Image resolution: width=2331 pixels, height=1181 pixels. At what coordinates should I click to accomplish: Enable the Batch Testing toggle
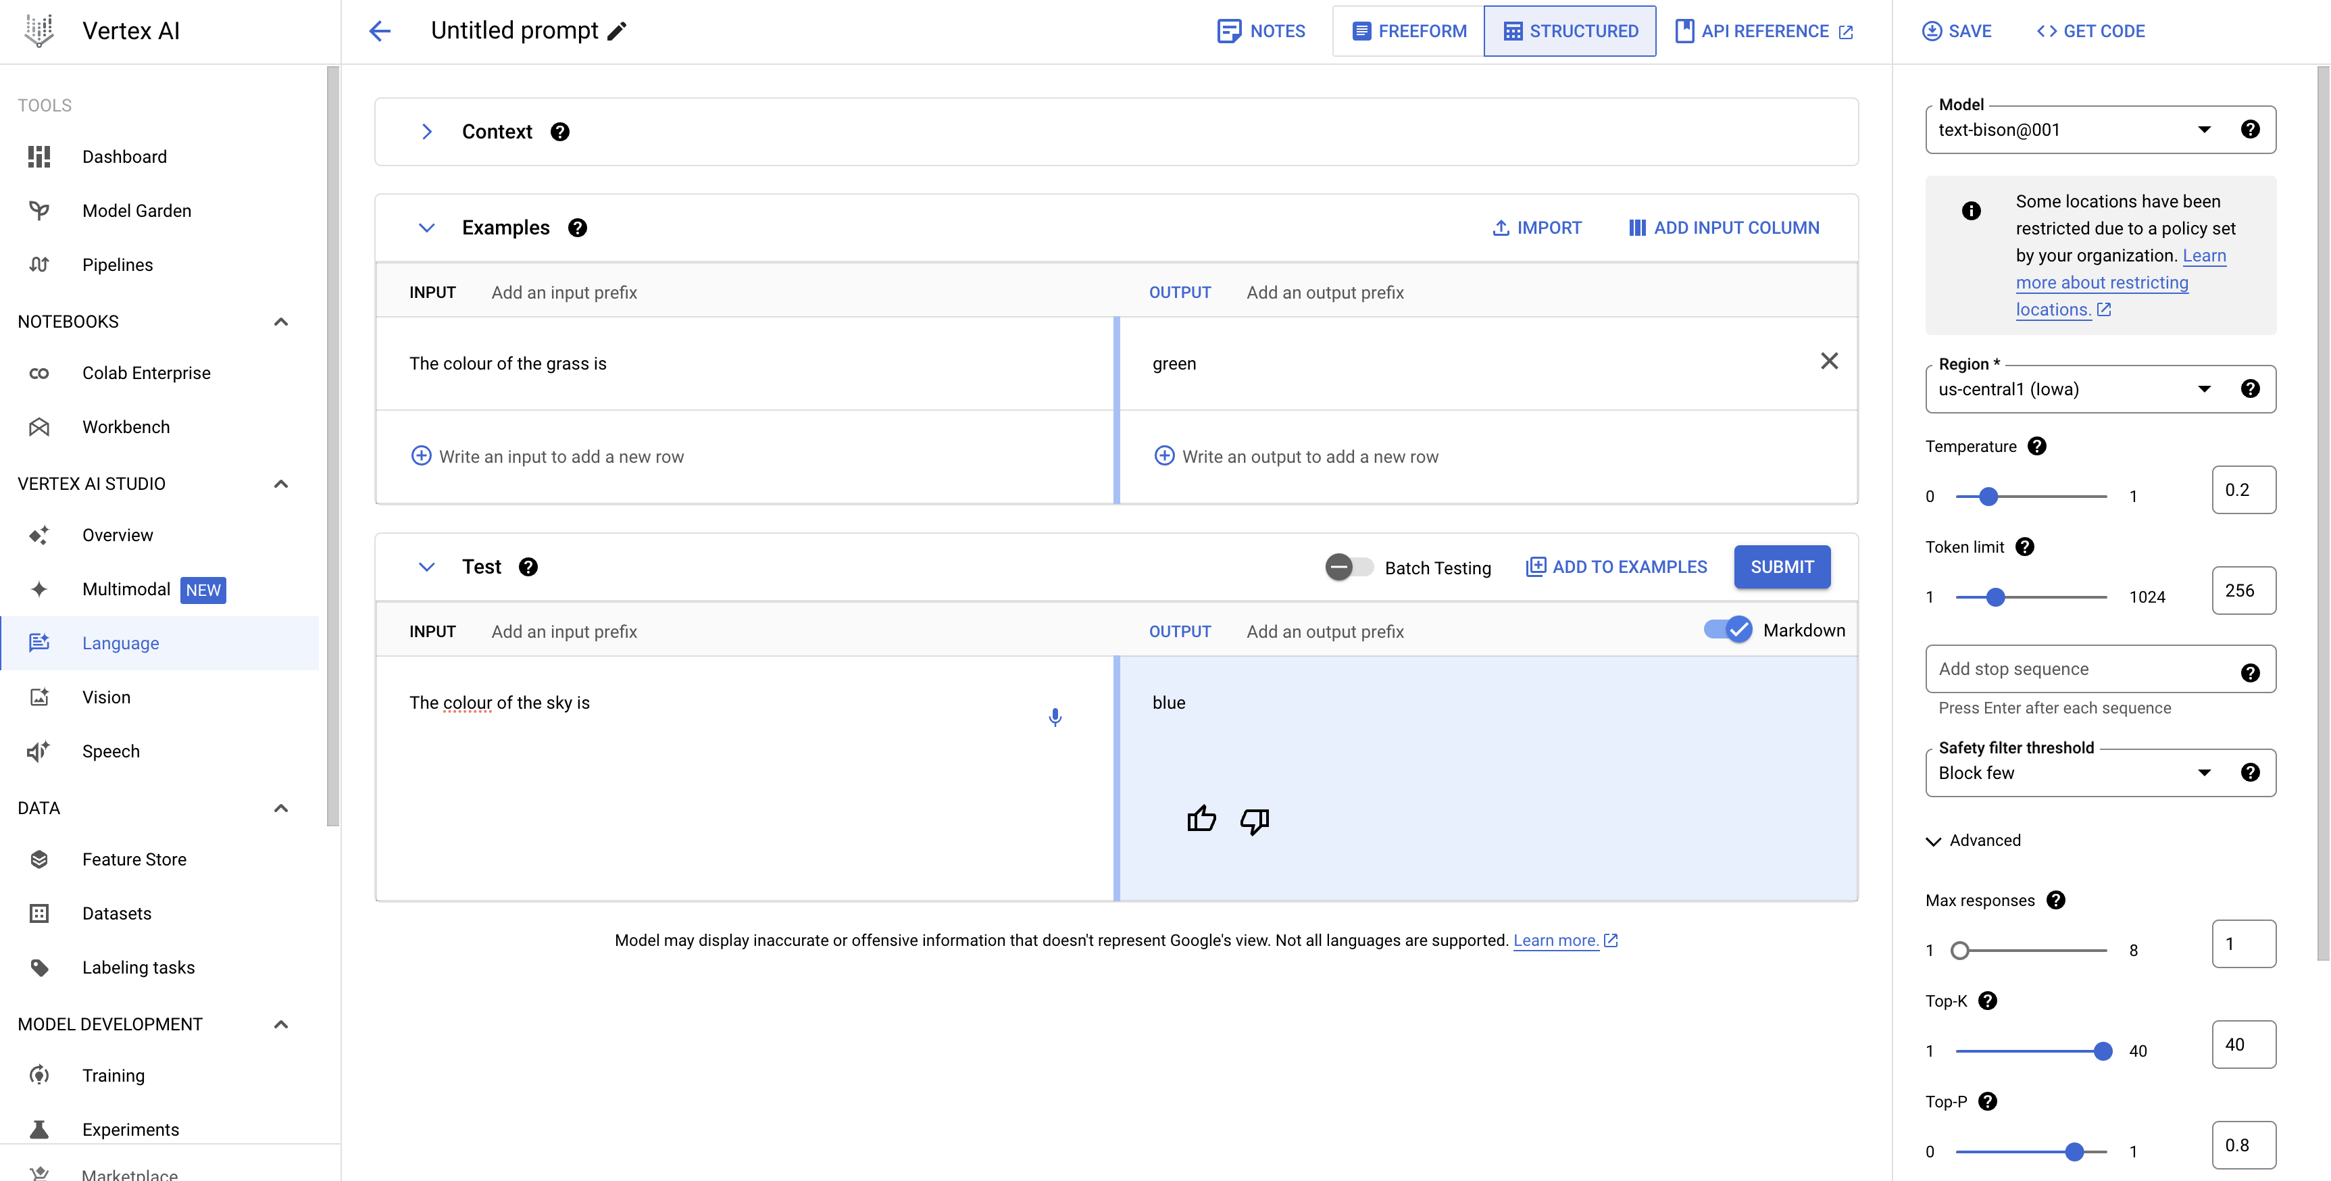(x=1349, y=568)
